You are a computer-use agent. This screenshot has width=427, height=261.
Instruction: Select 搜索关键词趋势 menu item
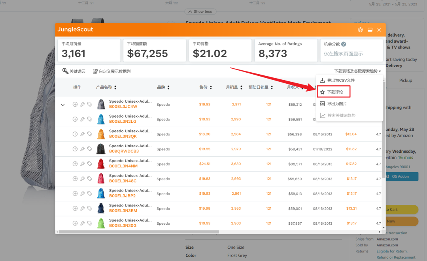350,115
